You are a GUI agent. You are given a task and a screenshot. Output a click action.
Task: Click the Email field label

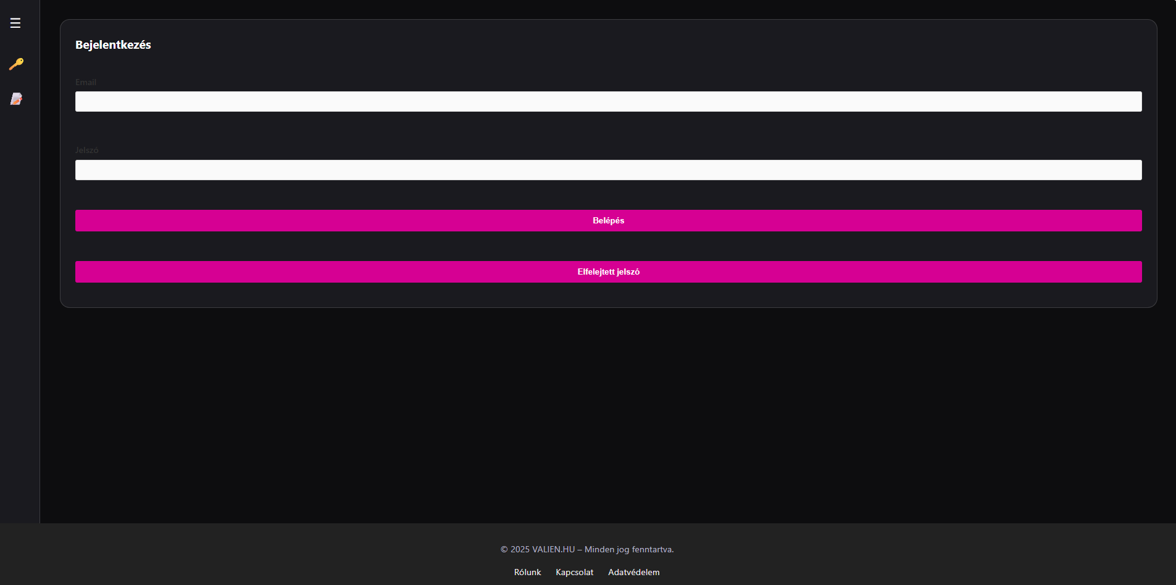(86, 83)
